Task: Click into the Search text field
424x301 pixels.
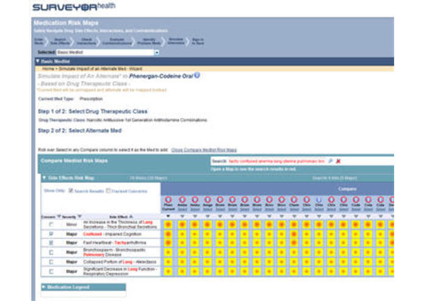Action: click(276, 161)
